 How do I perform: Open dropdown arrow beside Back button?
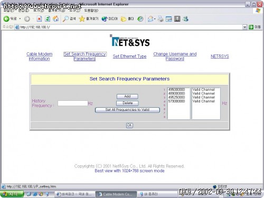(x=20, y=18)
